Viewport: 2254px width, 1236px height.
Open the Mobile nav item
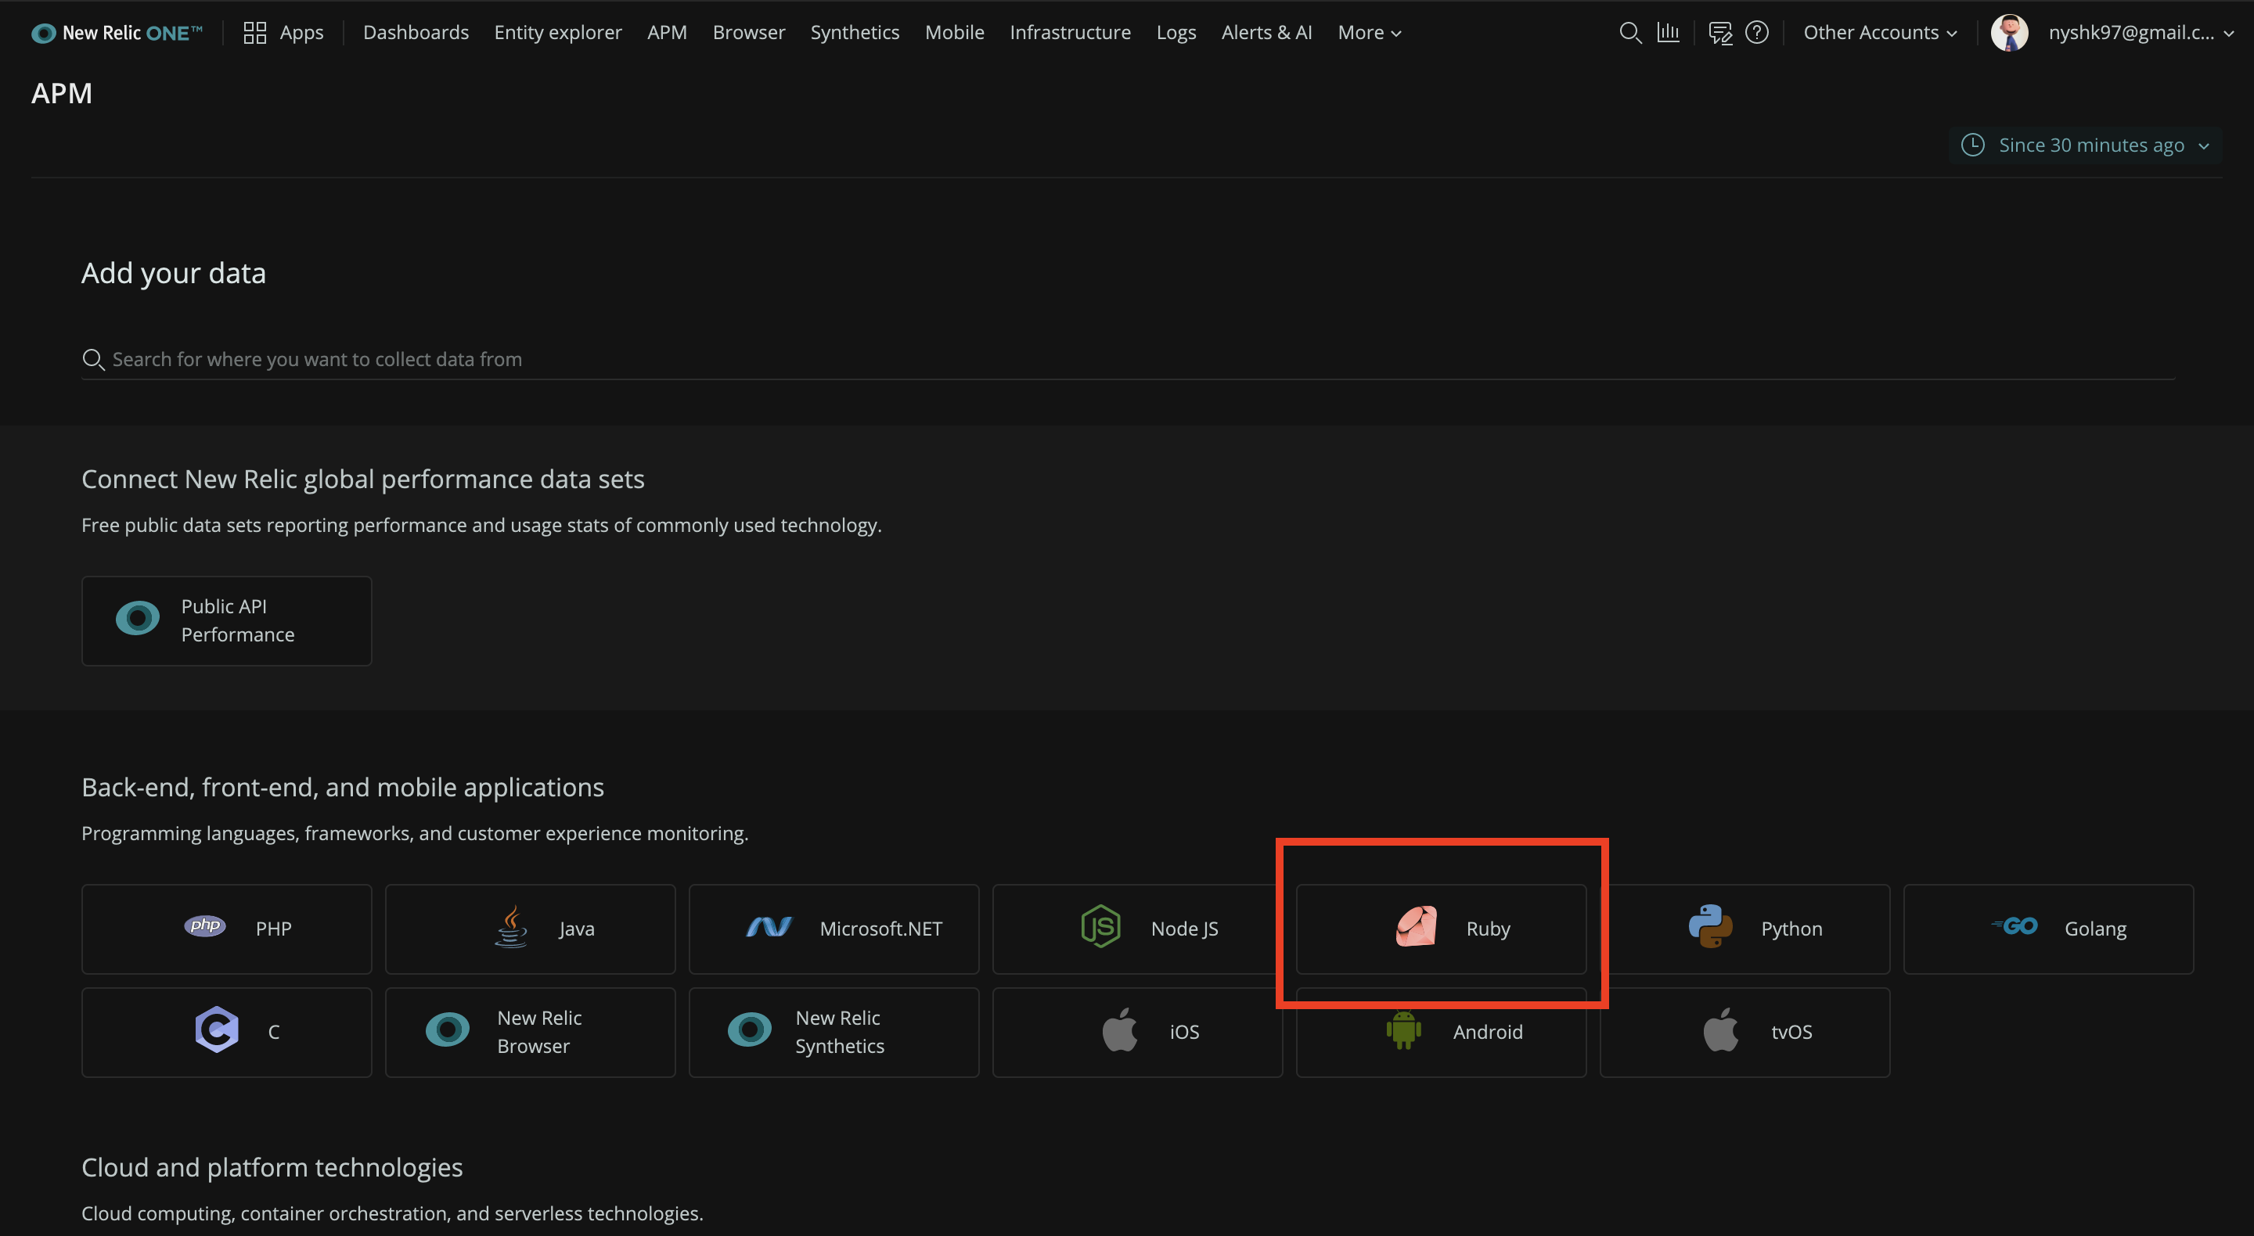[955, 33]
